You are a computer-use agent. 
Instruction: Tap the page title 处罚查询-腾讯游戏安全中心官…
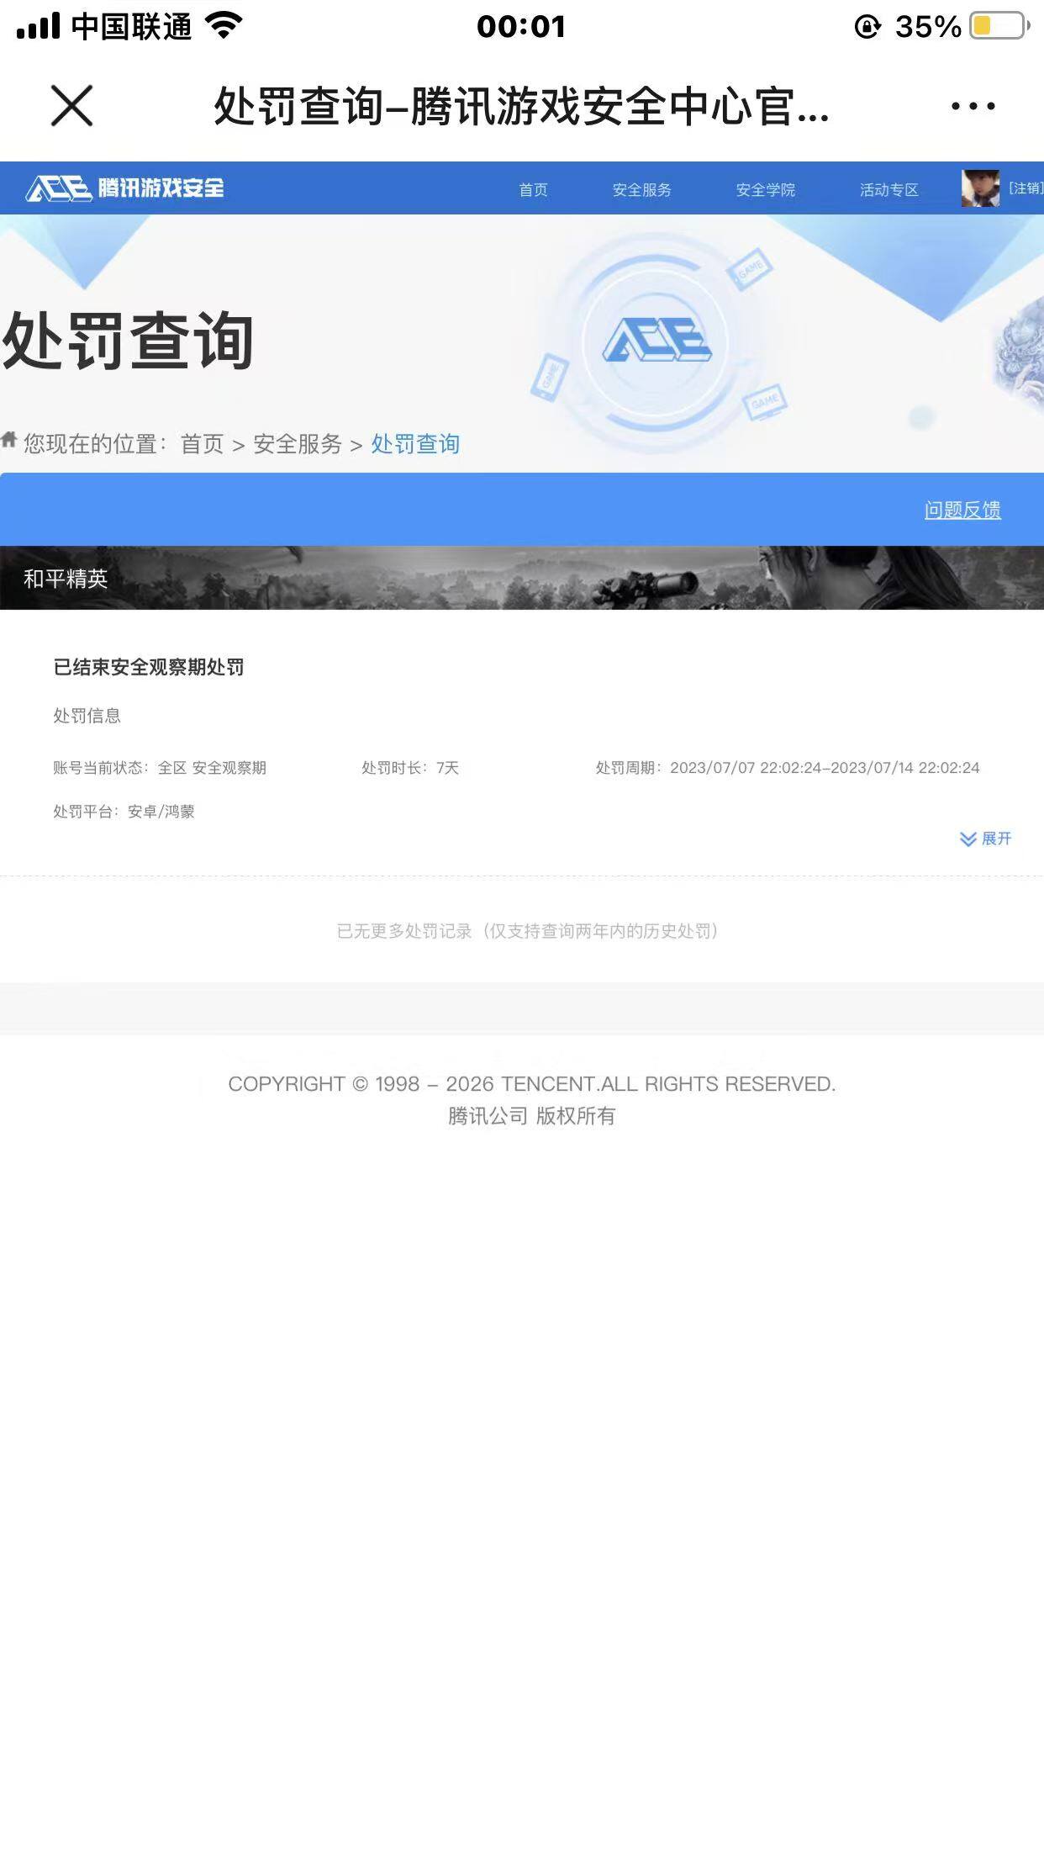pos(522,107)
